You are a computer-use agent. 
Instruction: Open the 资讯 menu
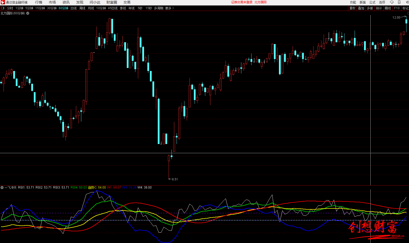tap(66, 2)
